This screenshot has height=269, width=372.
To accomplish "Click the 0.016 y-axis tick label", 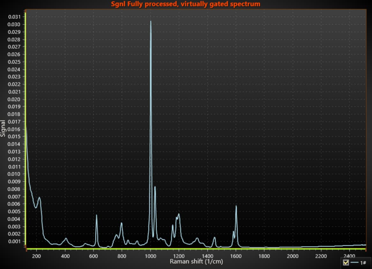I will pyautogui.click(x=14, y=129).
